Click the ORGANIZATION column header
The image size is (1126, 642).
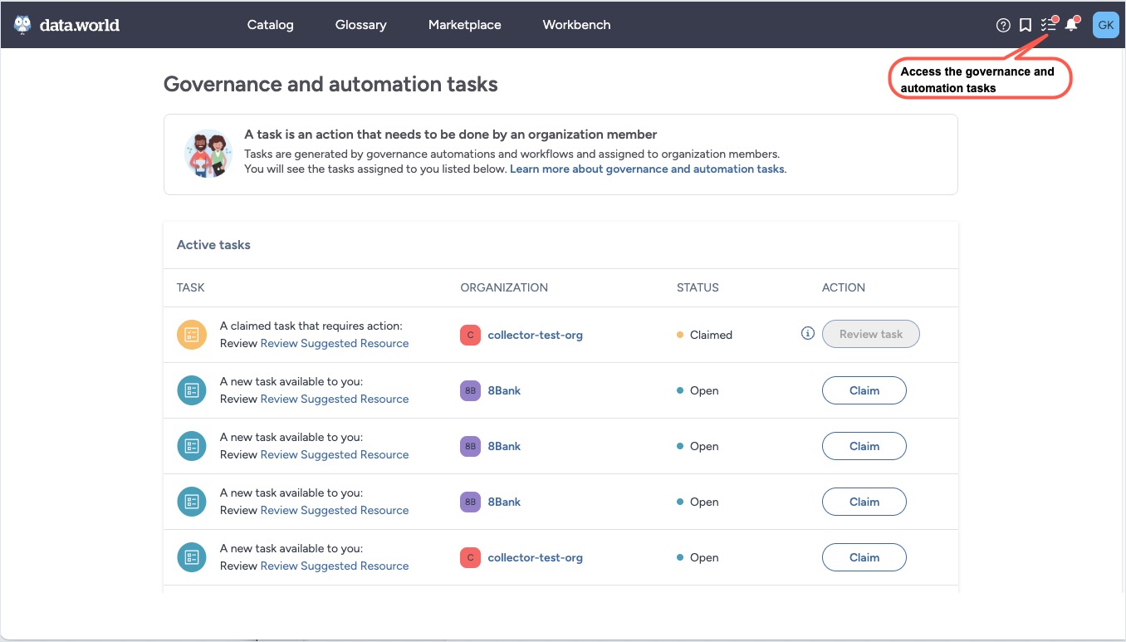[x=504, y=287]
